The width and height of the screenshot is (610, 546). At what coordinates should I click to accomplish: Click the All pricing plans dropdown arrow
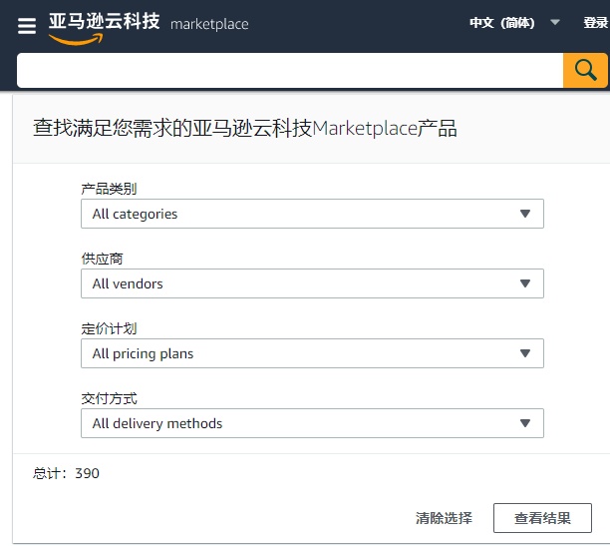tap(525, 353)
